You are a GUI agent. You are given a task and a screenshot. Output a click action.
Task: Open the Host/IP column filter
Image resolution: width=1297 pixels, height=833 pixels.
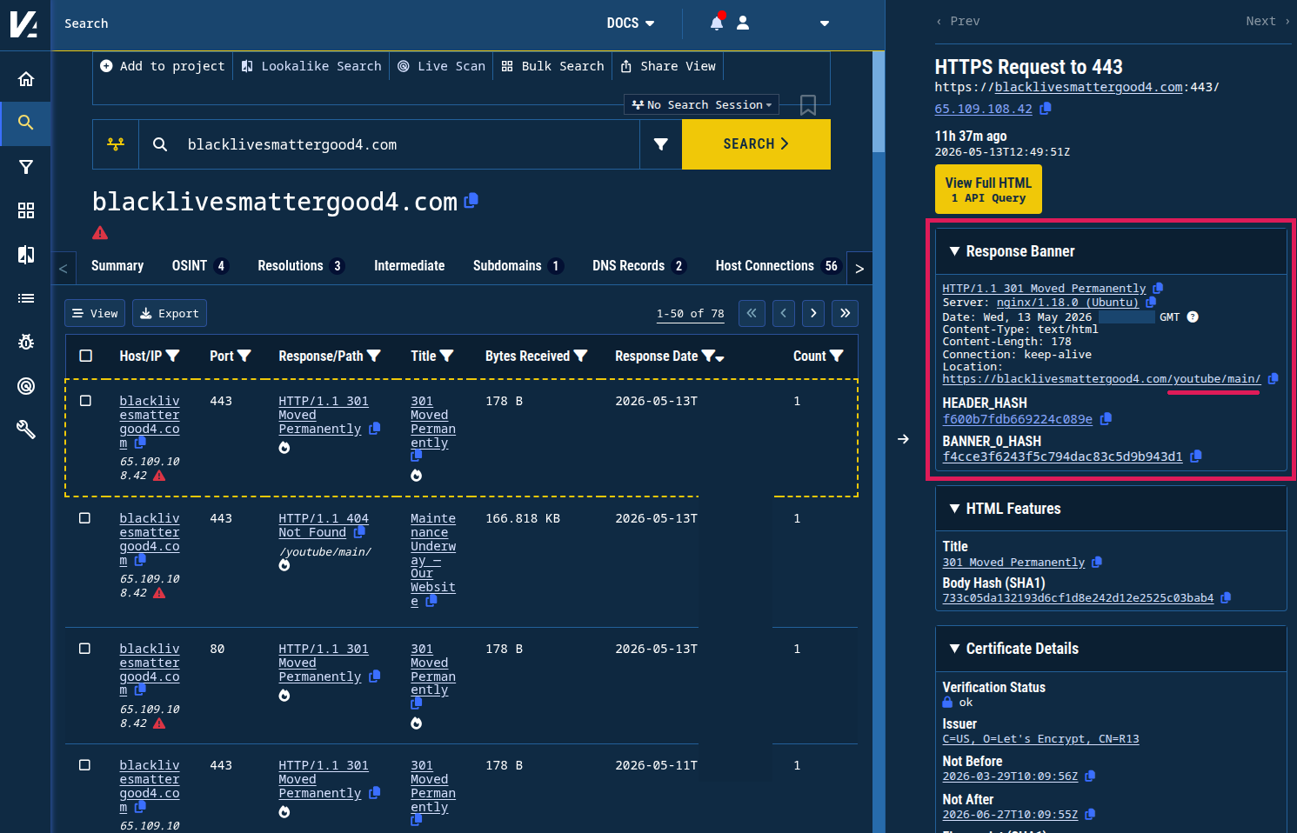172,356
